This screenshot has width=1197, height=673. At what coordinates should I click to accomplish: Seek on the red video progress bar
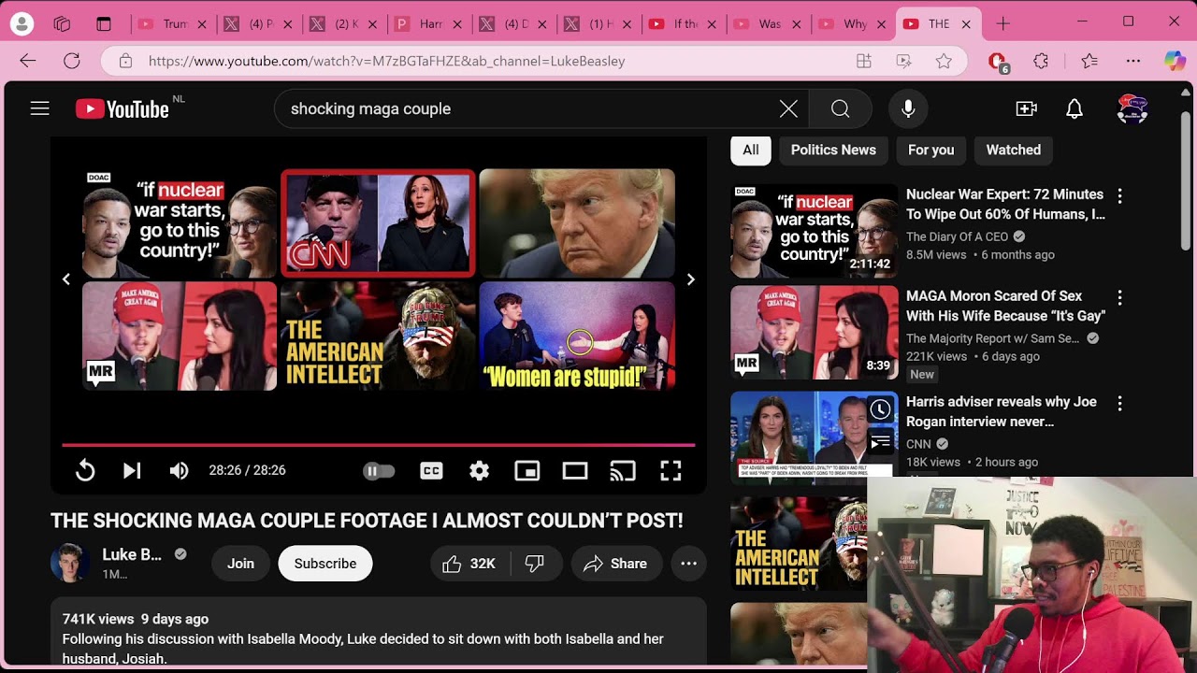tap(379, 445)
